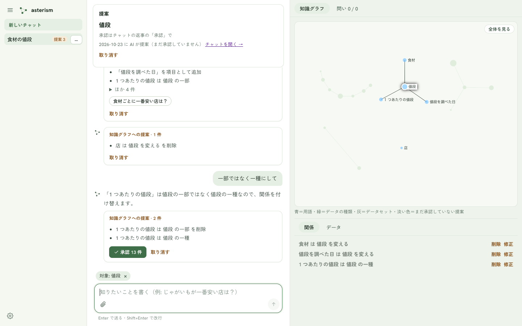Select the 1 つあたりの値段 graph node
The height and width of the screenshot is (326, 522).
pos(381,99)
